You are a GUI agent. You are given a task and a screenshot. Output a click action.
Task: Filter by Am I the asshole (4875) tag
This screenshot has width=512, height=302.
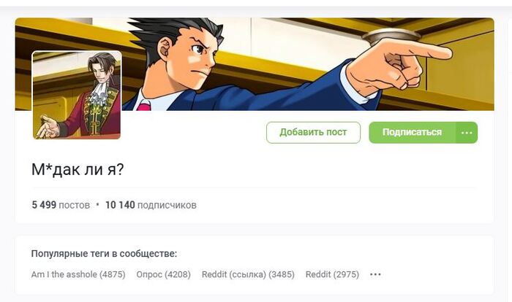[78, 274]
